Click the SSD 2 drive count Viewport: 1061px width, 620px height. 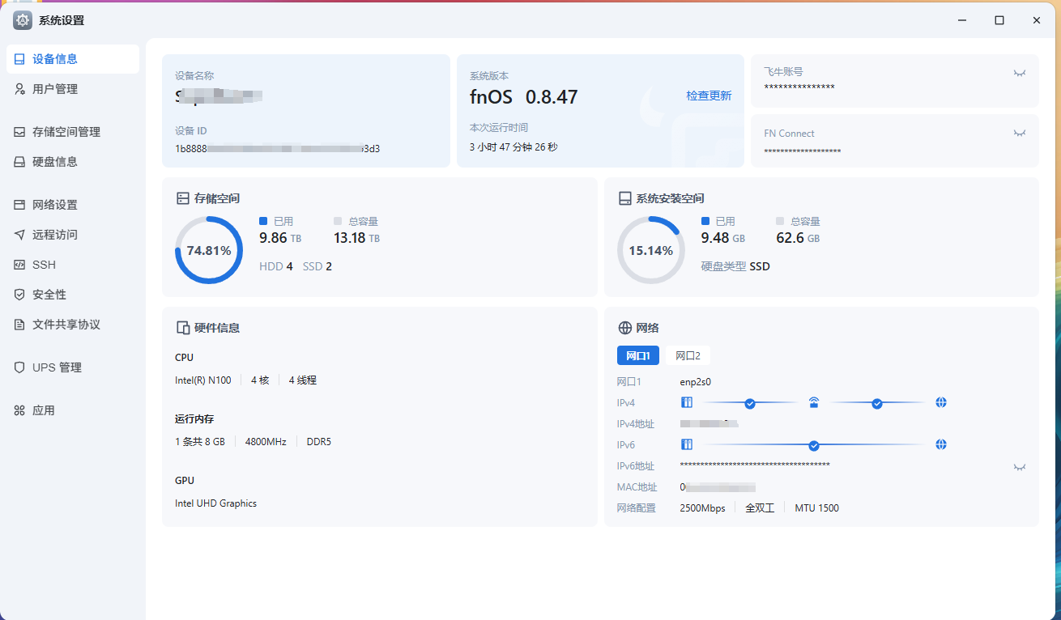[317, 266]
